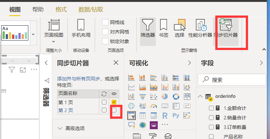
Task: Open the theme gallery dropdown arrow
Action: pos(33,34)
